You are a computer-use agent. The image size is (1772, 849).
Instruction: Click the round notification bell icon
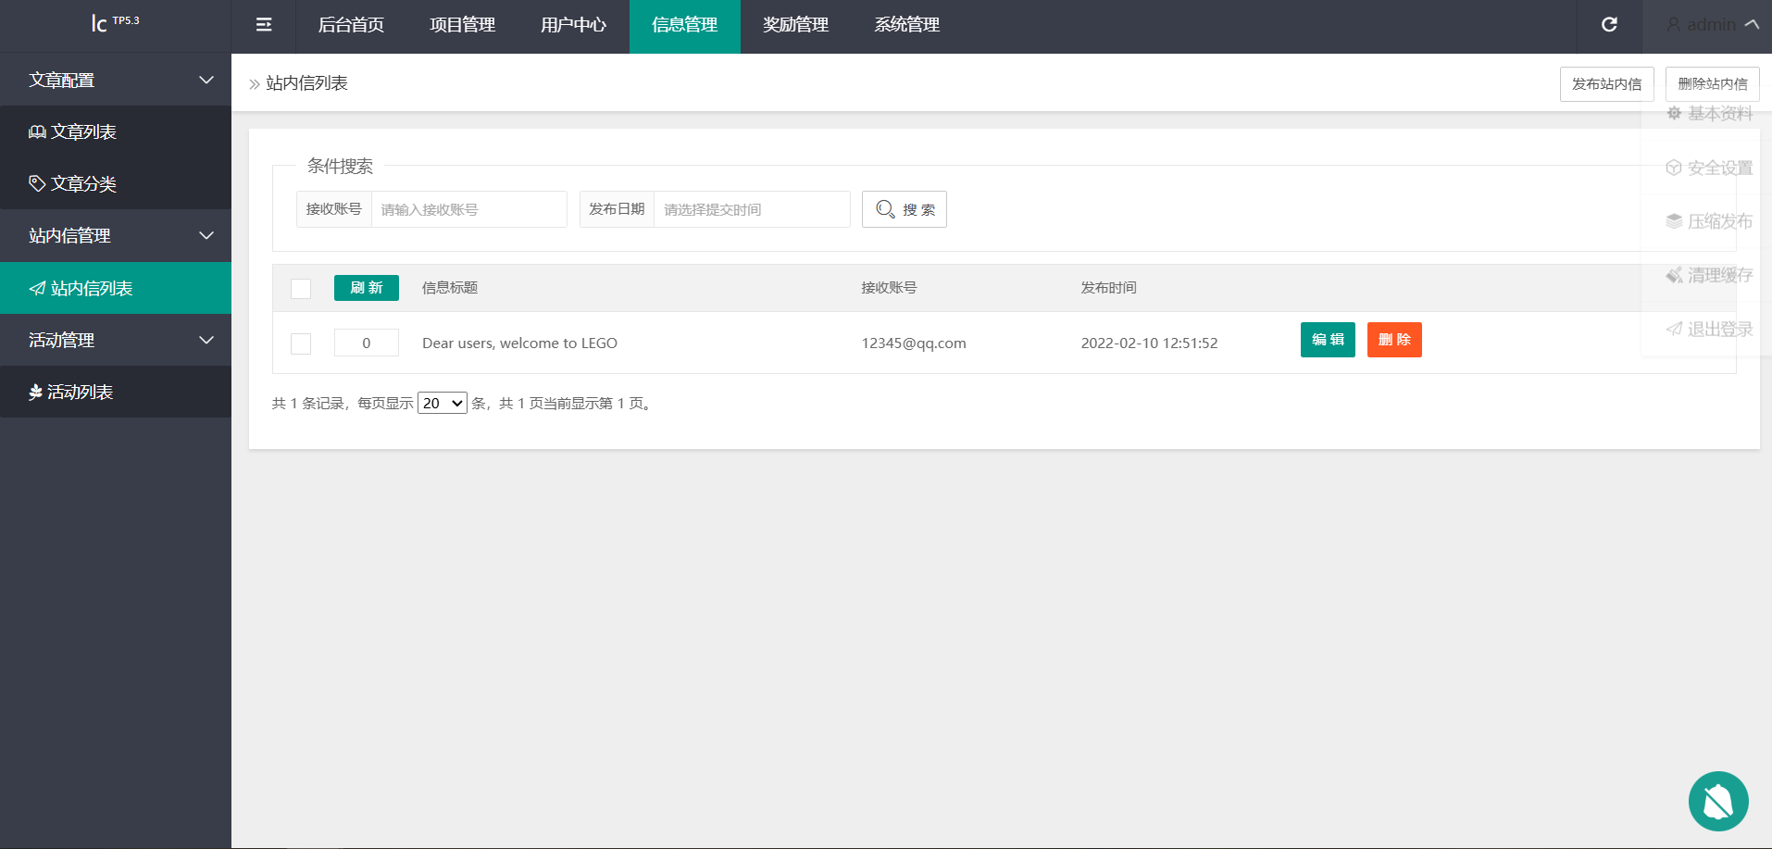click(1717, 801)
